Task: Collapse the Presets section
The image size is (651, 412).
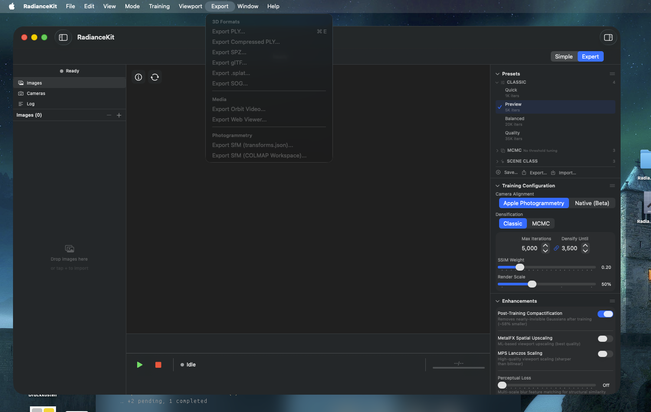Action: coord(498,74)
